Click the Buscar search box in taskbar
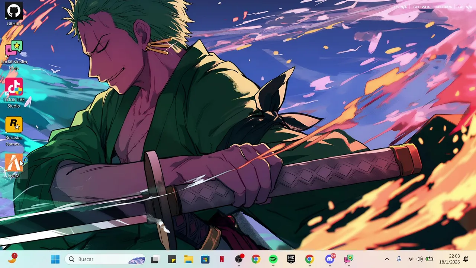The image size is (476, 268). point(106,259)
